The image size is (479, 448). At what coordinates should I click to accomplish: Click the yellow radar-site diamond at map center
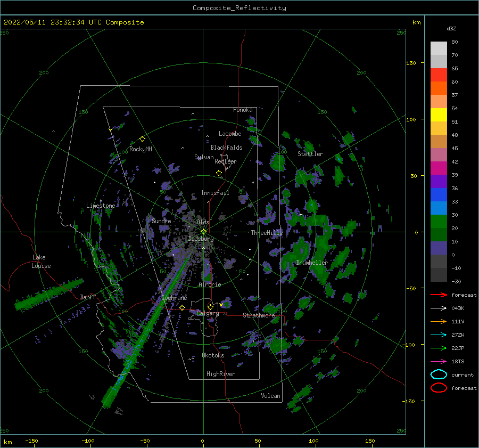(x=203, y=232)
